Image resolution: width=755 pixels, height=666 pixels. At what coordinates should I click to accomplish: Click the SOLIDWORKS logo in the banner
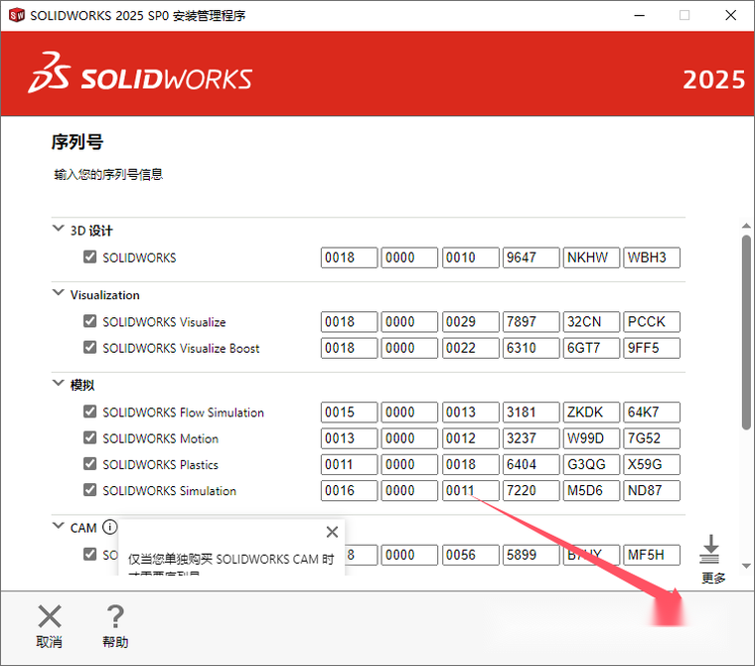click(141, 77)
